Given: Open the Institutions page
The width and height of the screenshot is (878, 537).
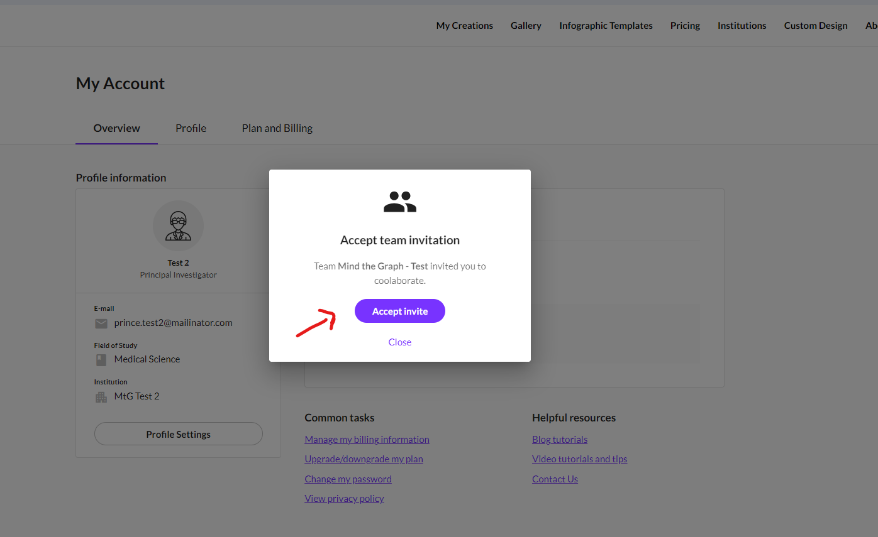Looking at the screenshot, I should 742,26.
